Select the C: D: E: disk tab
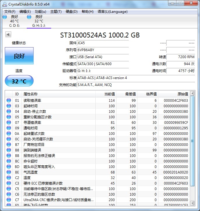200x211 pixels. (x=15, y=21)
